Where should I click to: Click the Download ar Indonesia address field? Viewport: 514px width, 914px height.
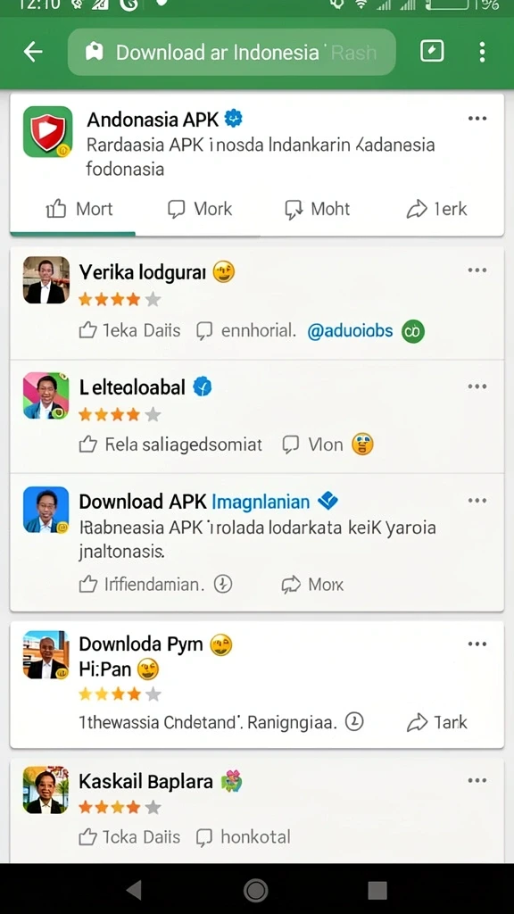click(x=232, y=52)
